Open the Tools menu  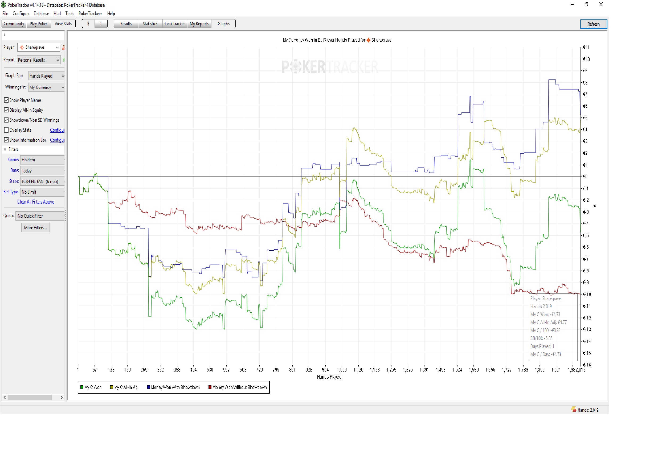click(x=70, y=13)
